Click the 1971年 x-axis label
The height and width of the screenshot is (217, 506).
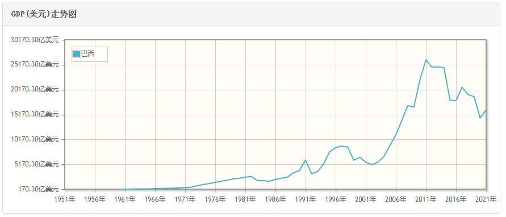185,199
